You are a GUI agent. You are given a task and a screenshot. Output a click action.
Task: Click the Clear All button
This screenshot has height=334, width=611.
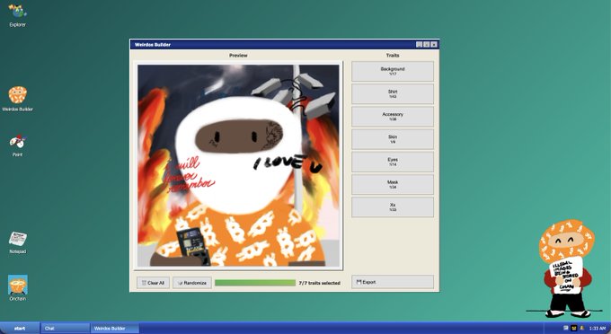(153, 283)
